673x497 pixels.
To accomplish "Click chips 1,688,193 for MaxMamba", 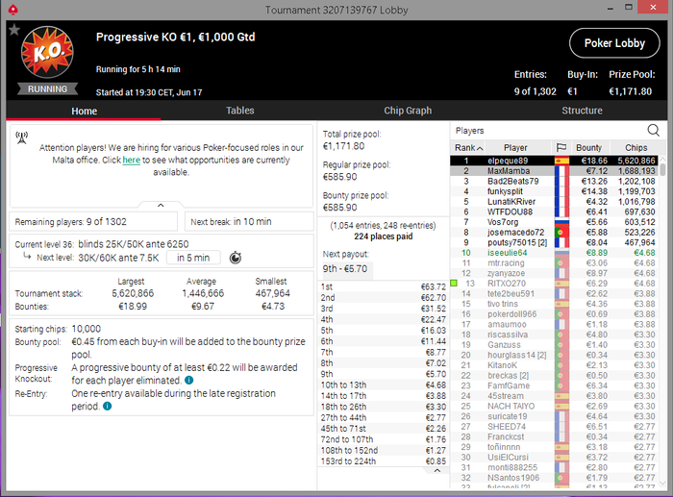I will tap(636, 171).
